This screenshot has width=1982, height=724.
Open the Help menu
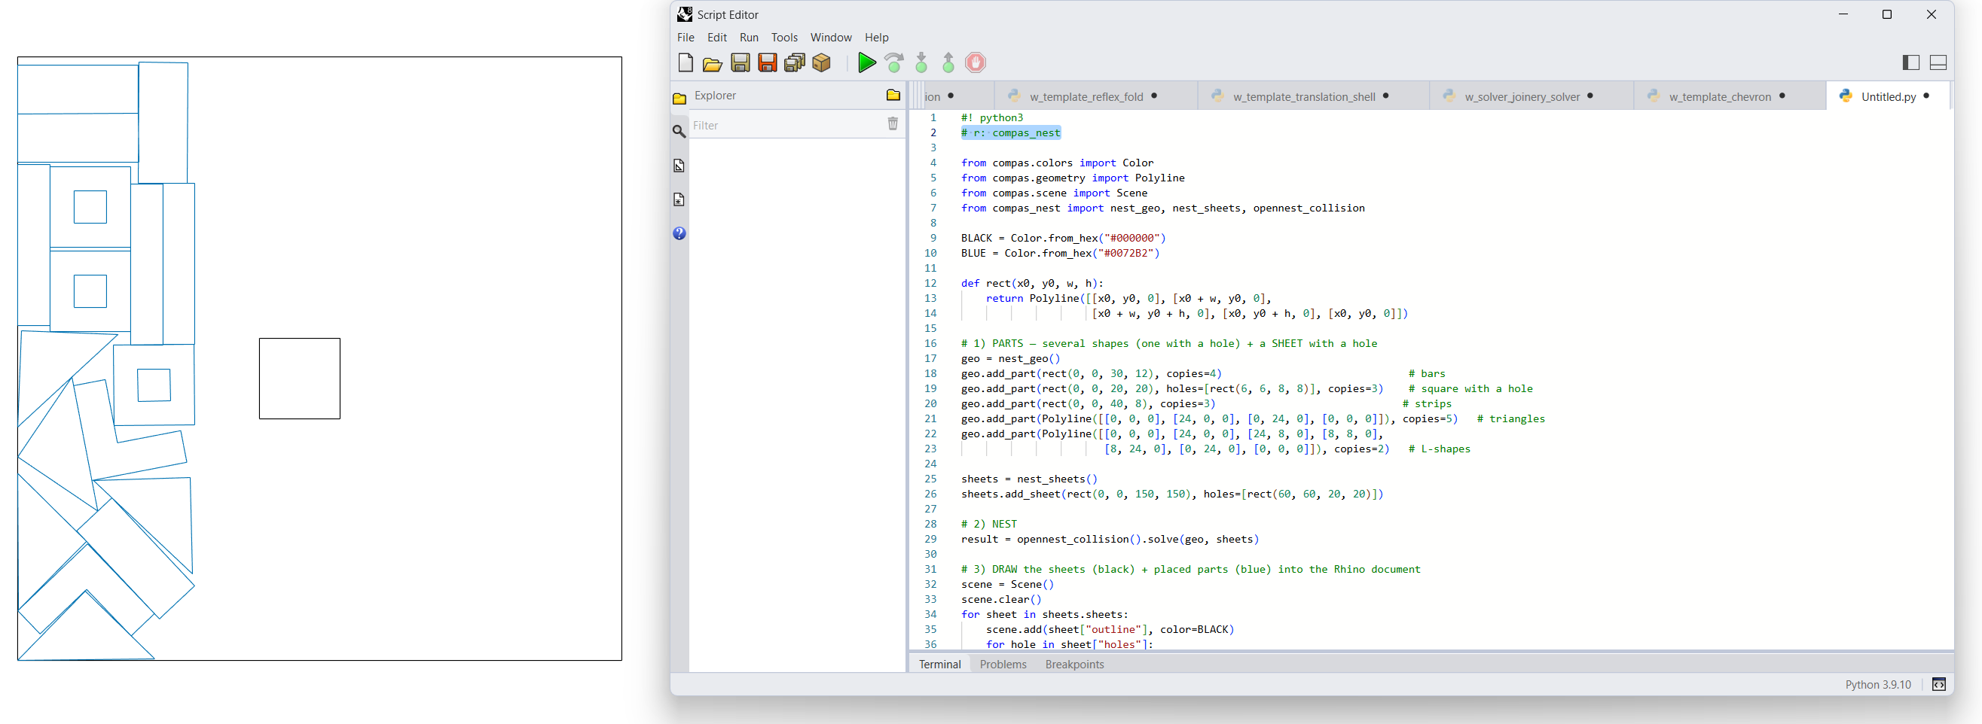(876, 37)
